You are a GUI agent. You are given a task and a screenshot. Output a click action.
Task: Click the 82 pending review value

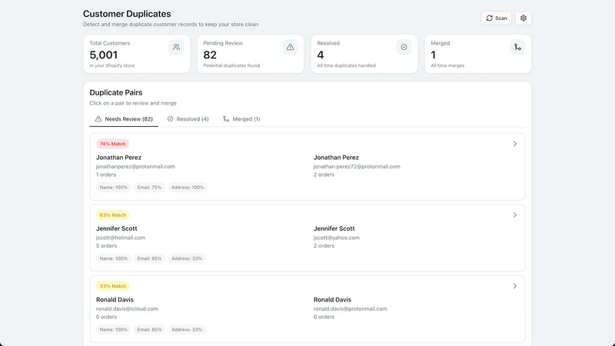point(210,55)
